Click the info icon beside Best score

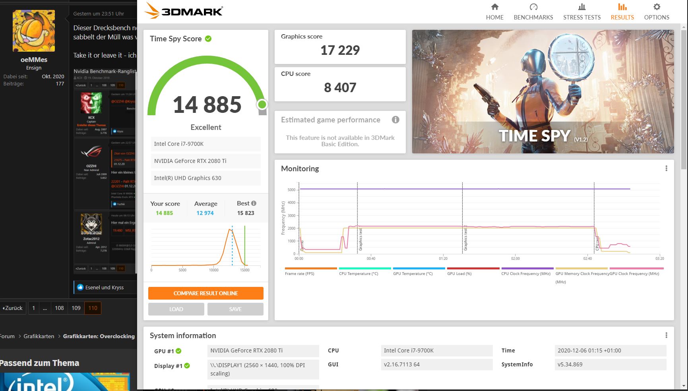tap(254, 203)
